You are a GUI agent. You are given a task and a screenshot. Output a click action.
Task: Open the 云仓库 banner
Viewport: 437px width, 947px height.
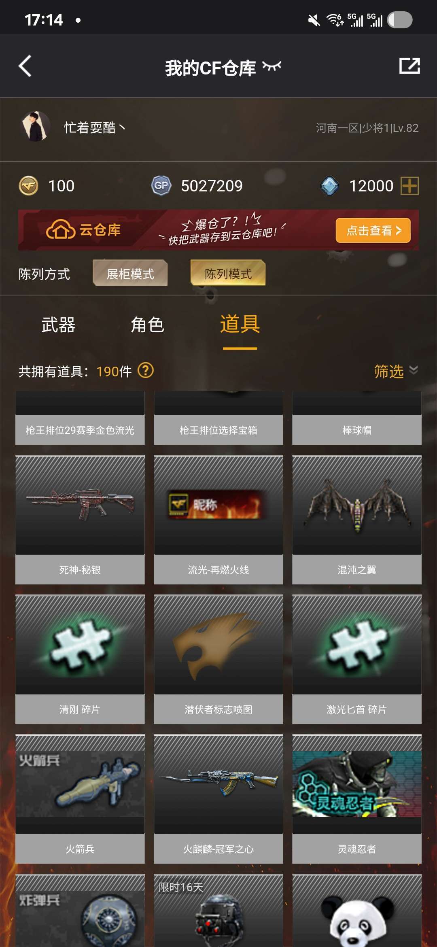pos(218,230)
